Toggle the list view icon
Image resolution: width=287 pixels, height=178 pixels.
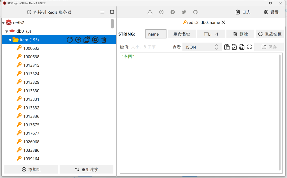[102, 12]
